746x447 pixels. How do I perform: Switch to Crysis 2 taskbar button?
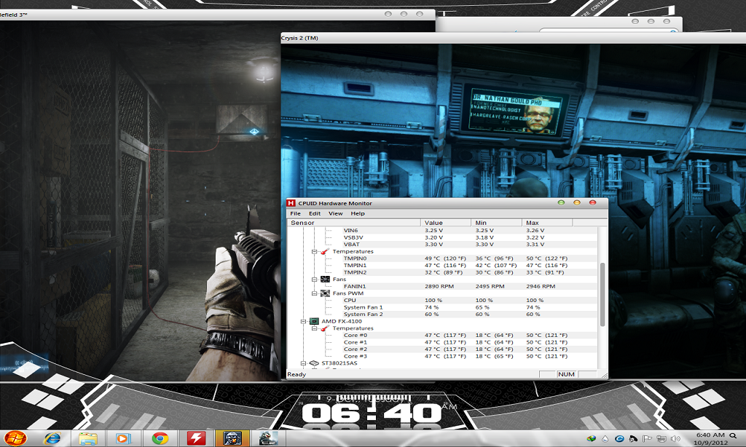click(268, 438)
